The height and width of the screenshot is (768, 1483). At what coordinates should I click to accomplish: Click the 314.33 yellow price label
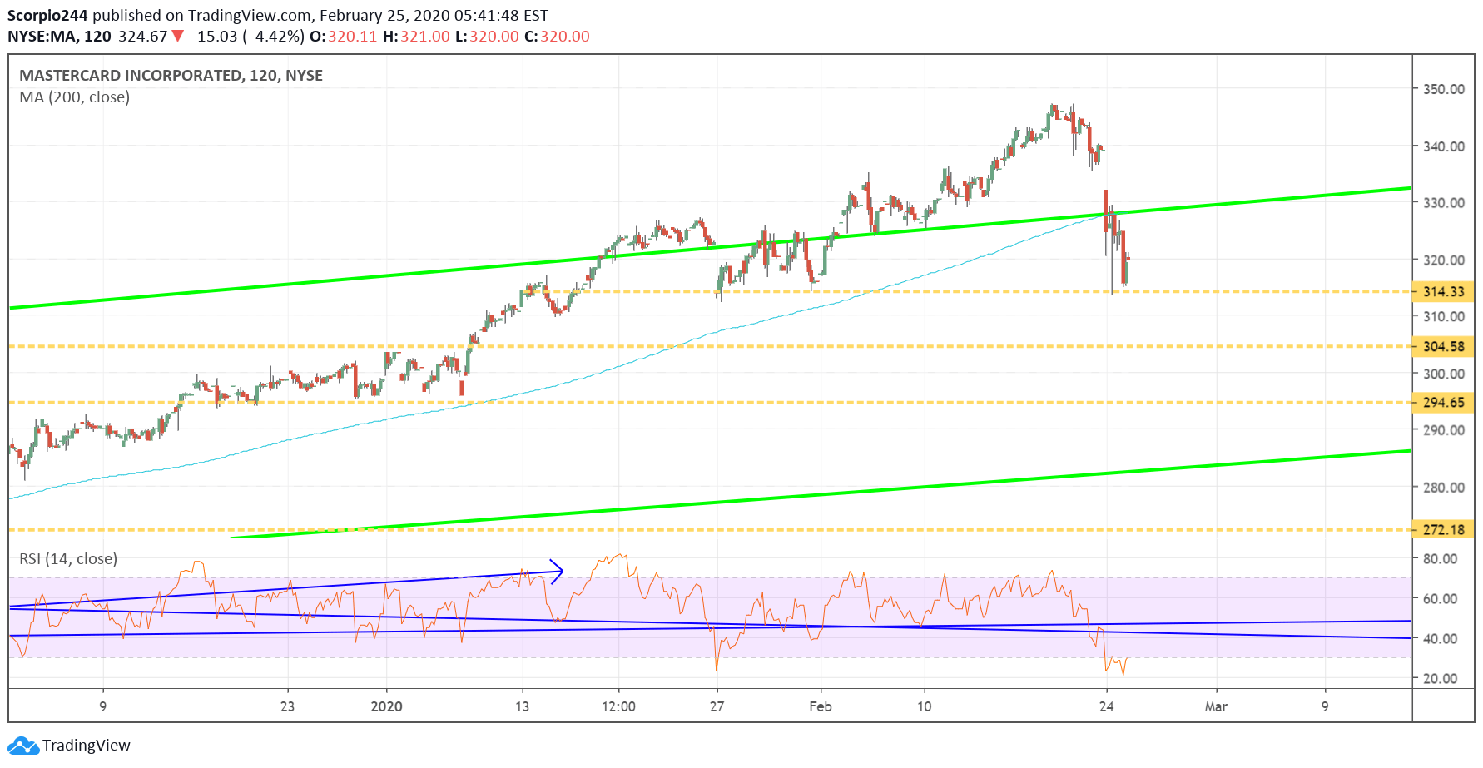(1444, 292)
